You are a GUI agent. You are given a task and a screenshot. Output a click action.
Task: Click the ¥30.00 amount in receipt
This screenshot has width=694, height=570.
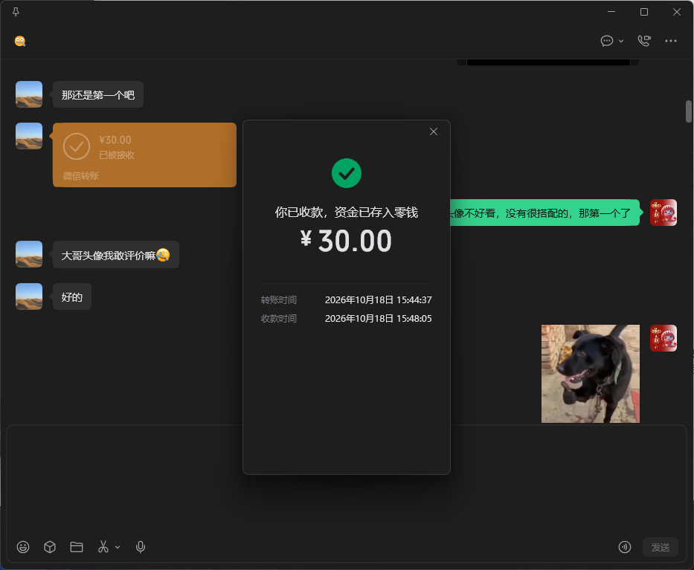(346, 241)
